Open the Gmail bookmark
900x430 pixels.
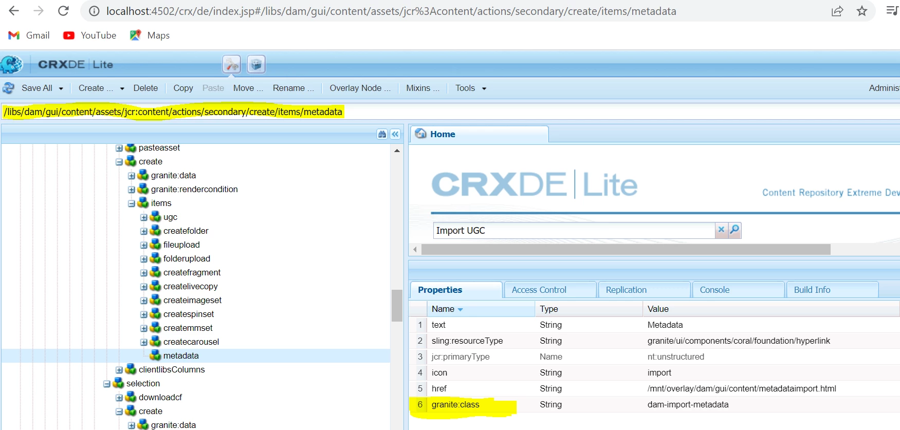tap(29, 35)
